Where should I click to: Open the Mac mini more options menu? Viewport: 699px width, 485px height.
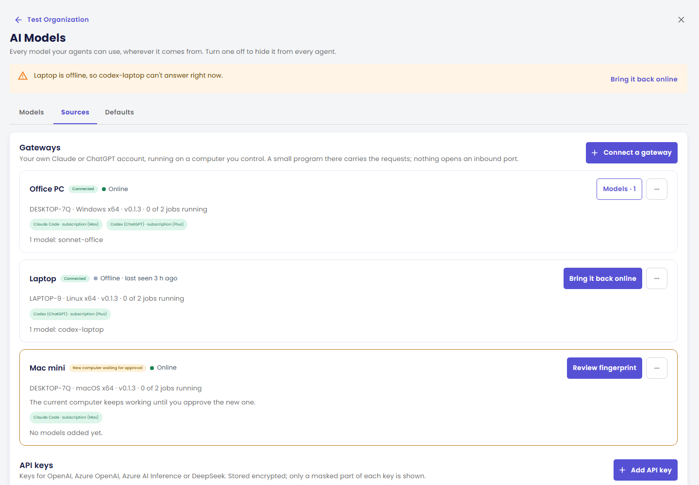[657, 368]
